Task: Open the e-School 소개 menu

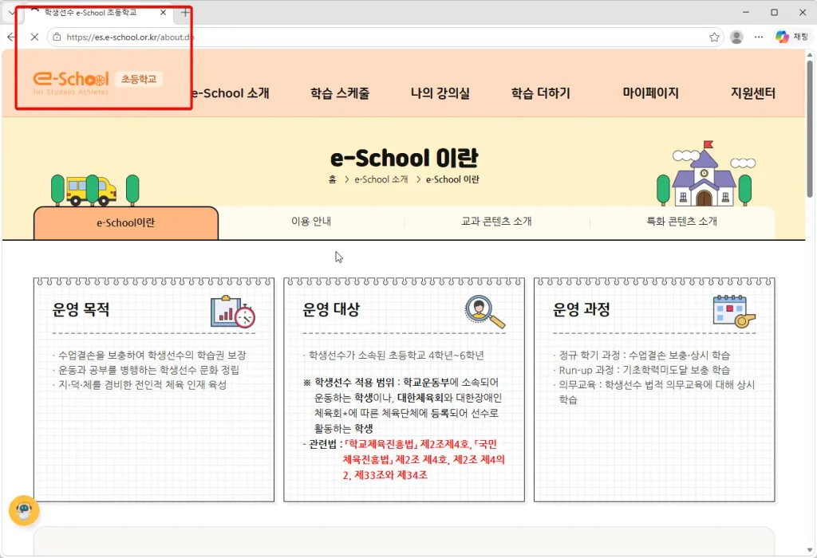Action: (x=230, y=93)
